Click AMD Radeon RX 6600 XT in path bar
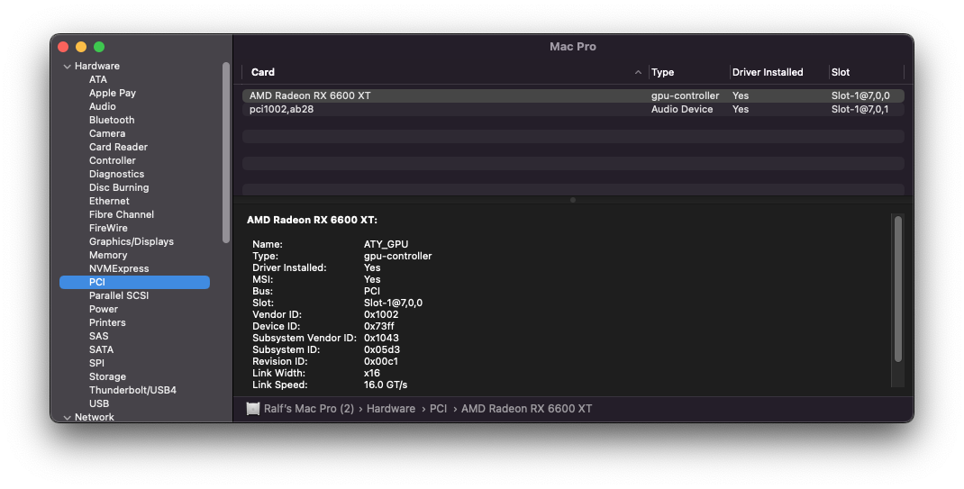Image resolution: width=964 pixels, height=489 pixels. pos(526,409)
